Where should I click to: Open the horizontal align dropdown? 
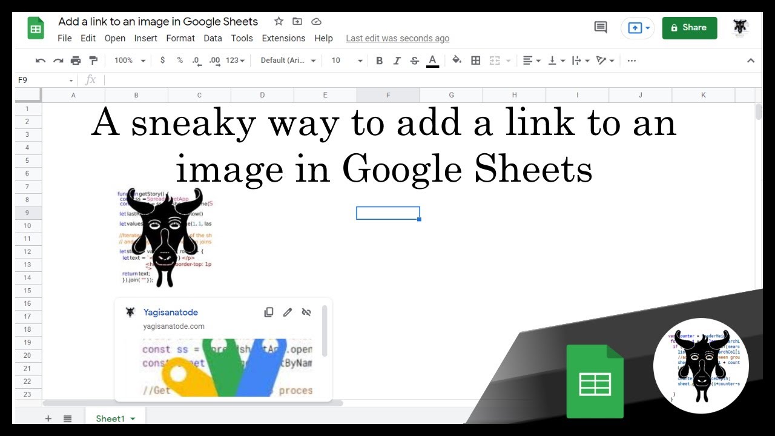(531, 61)
